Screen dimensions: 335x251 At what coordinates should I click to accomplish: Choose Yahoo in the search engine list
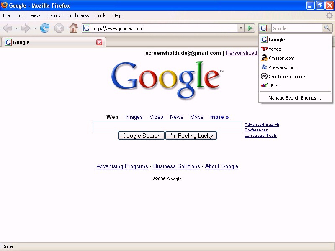point(295,49)
